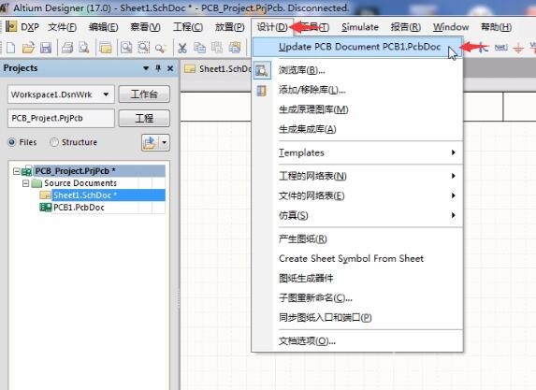Pin the Projects panel
Viewport: 536px width, 390px height.
(x=158, y=68)
